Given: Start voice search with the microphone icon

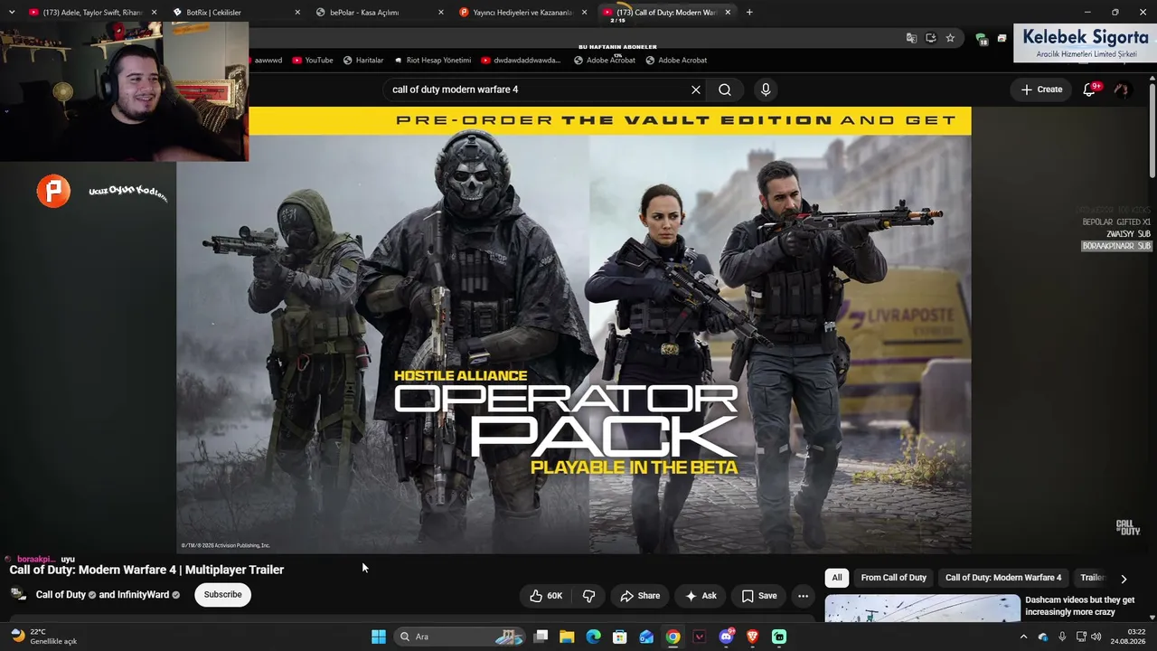Looking at the screenshot, I should pos(766,90).
